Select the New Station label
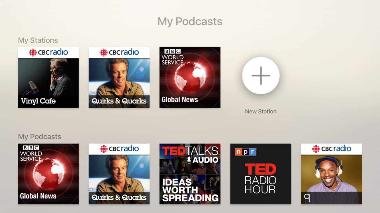The image size is (380, 213). [x=261, y=111]
